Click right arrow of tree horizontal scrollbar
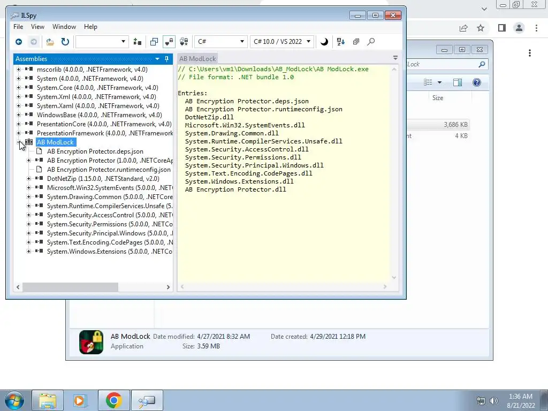This screenshot has height=411, width=548. point(168,287)
